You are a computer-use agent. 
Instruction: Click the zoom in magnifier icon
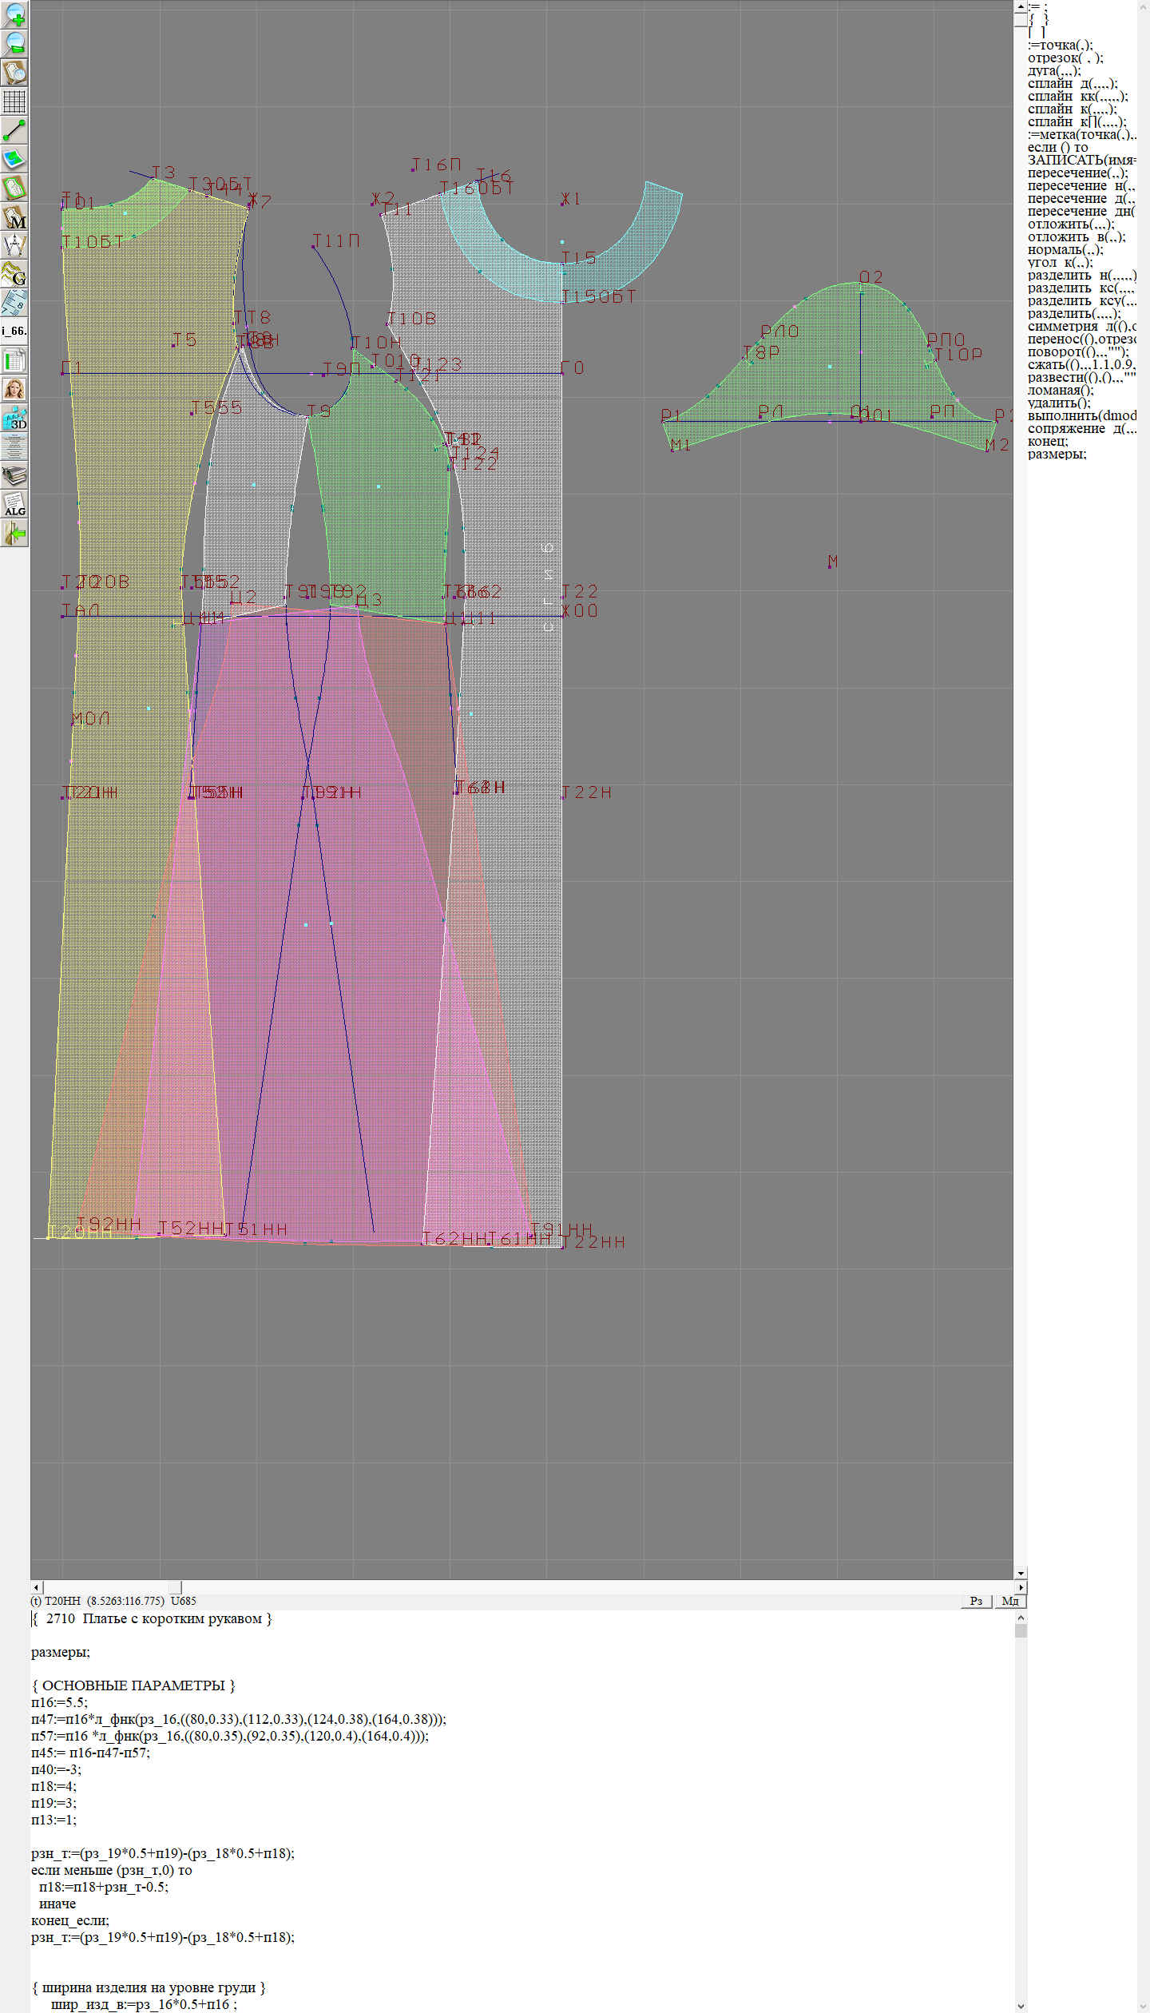coord(14,14)
